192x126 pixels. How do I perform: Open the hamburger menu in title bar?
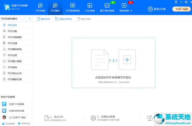tap(176, 2)
